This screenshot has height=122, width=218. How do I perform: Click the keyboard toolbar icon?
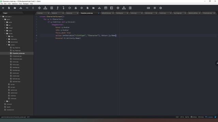149,8
